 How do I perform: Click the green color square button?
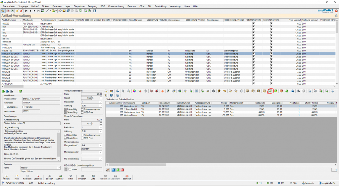tap(118, 170)
